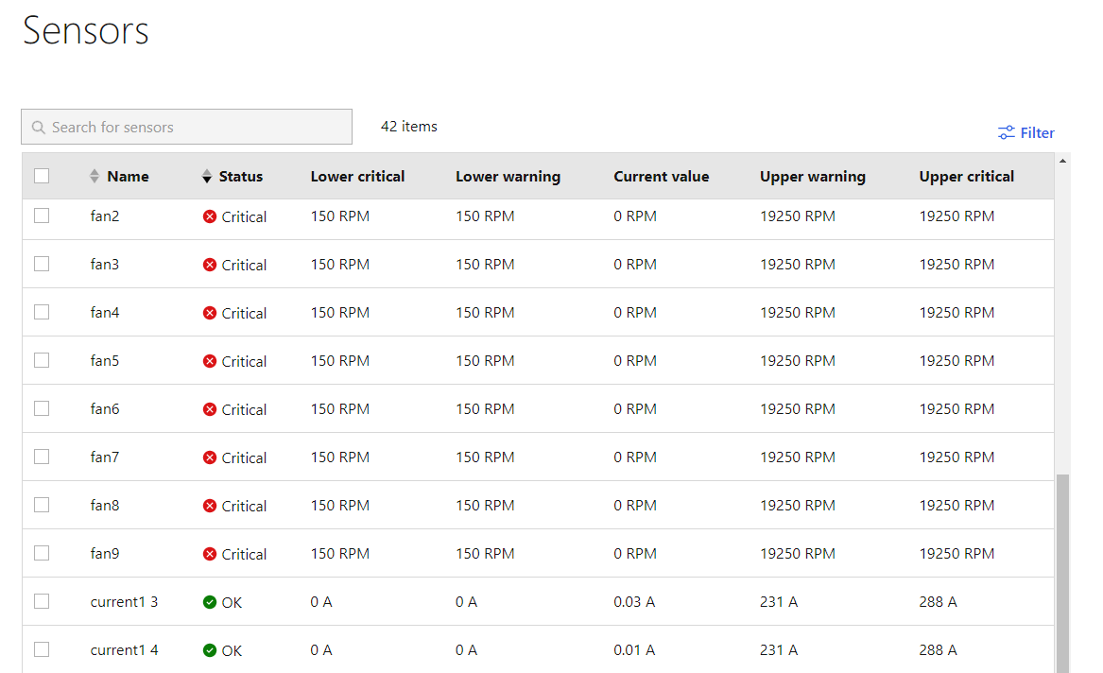The image size is (1103, 673).
Task: Click the green OK icon for current1 4
Action: (x=210, y=650)
